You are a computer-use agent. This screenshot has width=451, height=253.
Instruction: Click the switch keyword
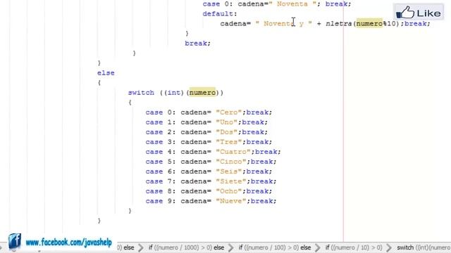click(141, 93)
